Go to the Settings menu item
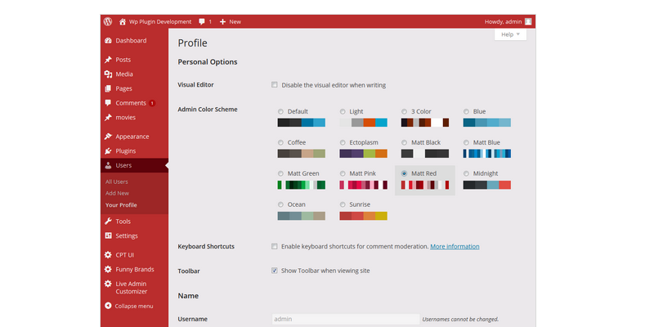The image size is (654, 327). click(127, 236)
